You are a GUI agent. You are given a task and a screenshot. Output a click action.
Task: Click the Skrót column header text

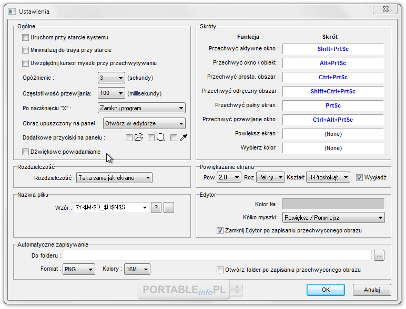point(330,37)
